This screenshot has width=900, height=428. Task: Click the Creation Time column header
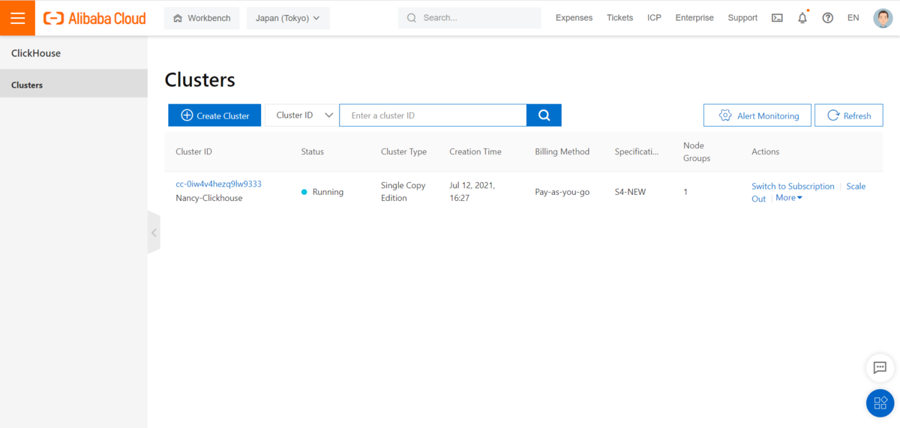click(x=475, y=151)
